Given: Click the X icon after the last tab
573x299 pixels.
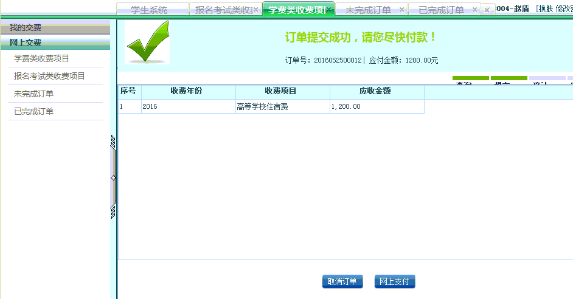Looking at the screenshot, I should click(487, 10).
